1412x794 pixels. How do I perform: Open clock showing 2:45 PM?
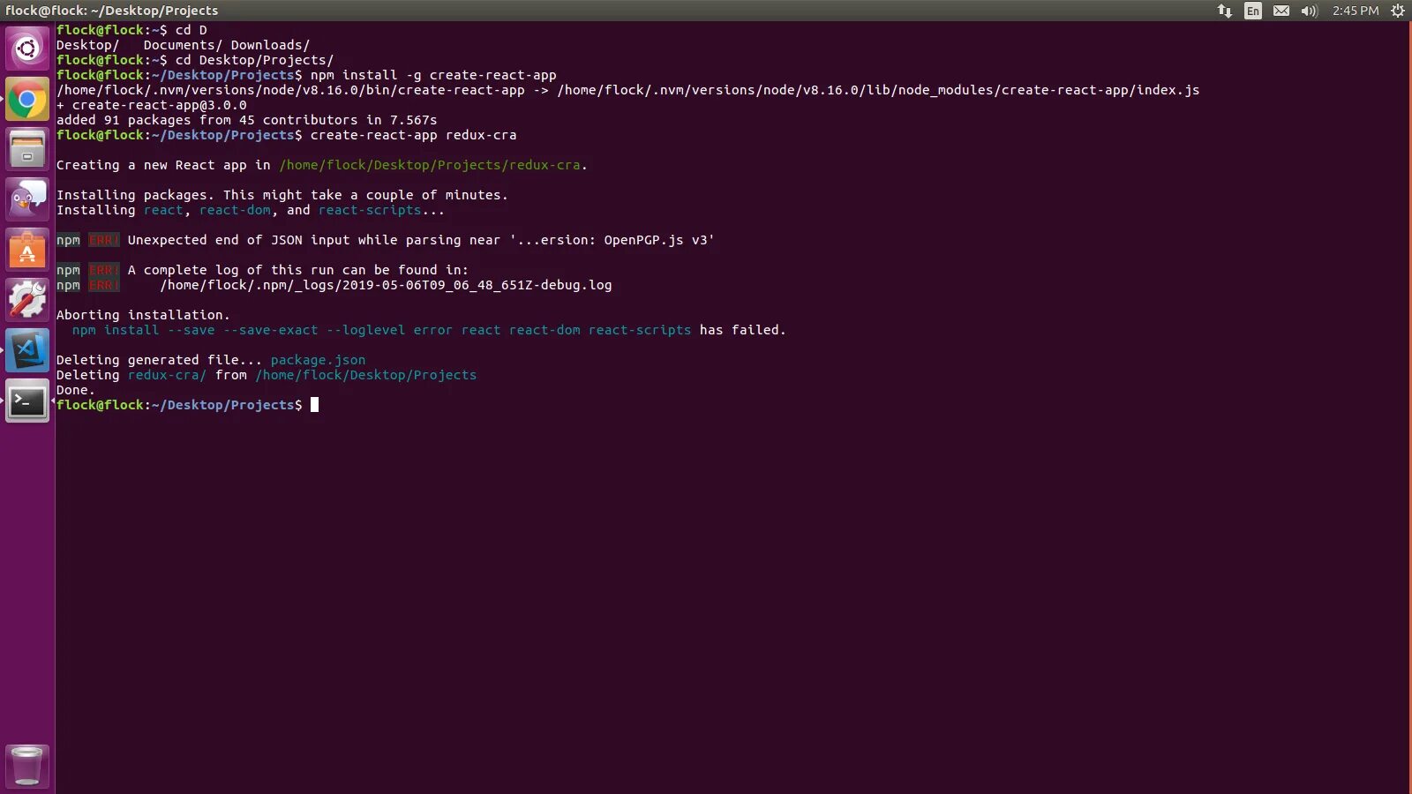coord(1356,11)
